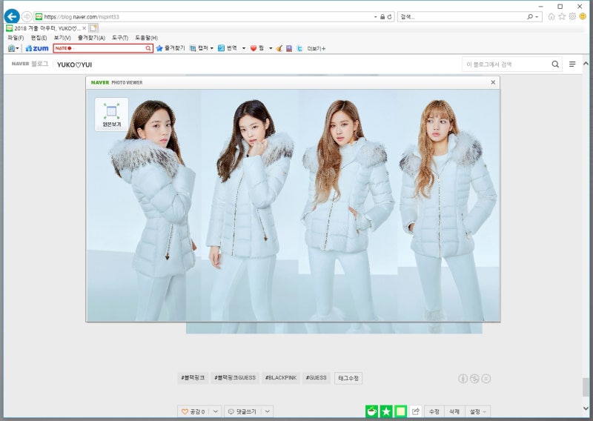Viewport: 593px width, 421px height.
Task: Open the 도구(T) menu
Action: tap(120, 38)
